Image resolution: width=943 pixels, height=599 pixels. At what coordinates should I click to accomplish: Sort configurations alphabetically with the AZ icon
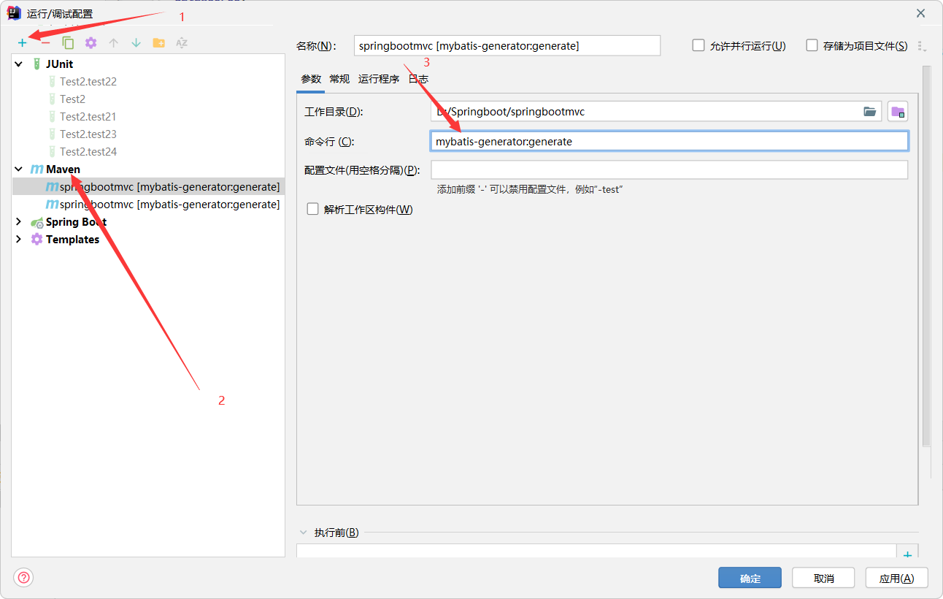pyautogui.click(x=182, y=43)
